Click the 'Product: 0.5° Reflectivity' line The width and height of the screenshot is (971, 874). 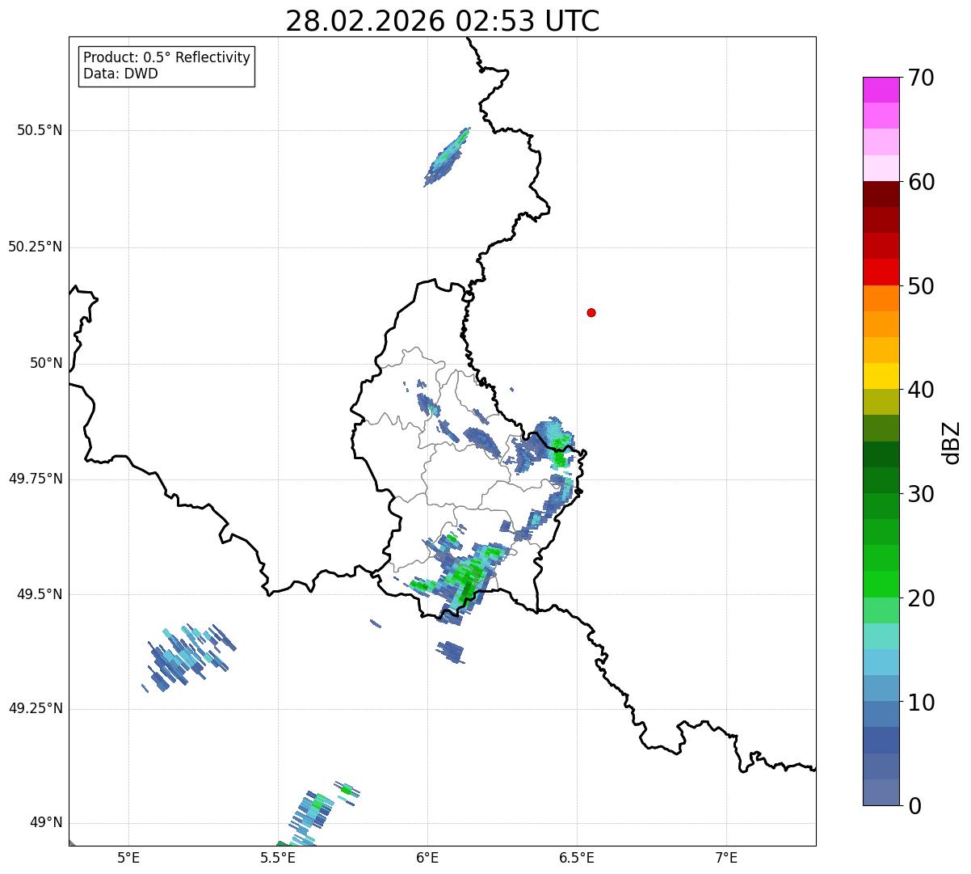click(x=166, y=57)
